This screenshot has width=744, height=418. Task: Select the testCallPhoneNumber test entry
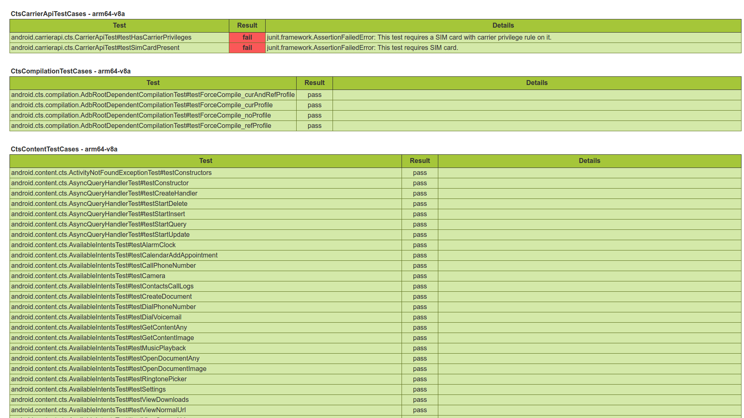coord(104,265)
